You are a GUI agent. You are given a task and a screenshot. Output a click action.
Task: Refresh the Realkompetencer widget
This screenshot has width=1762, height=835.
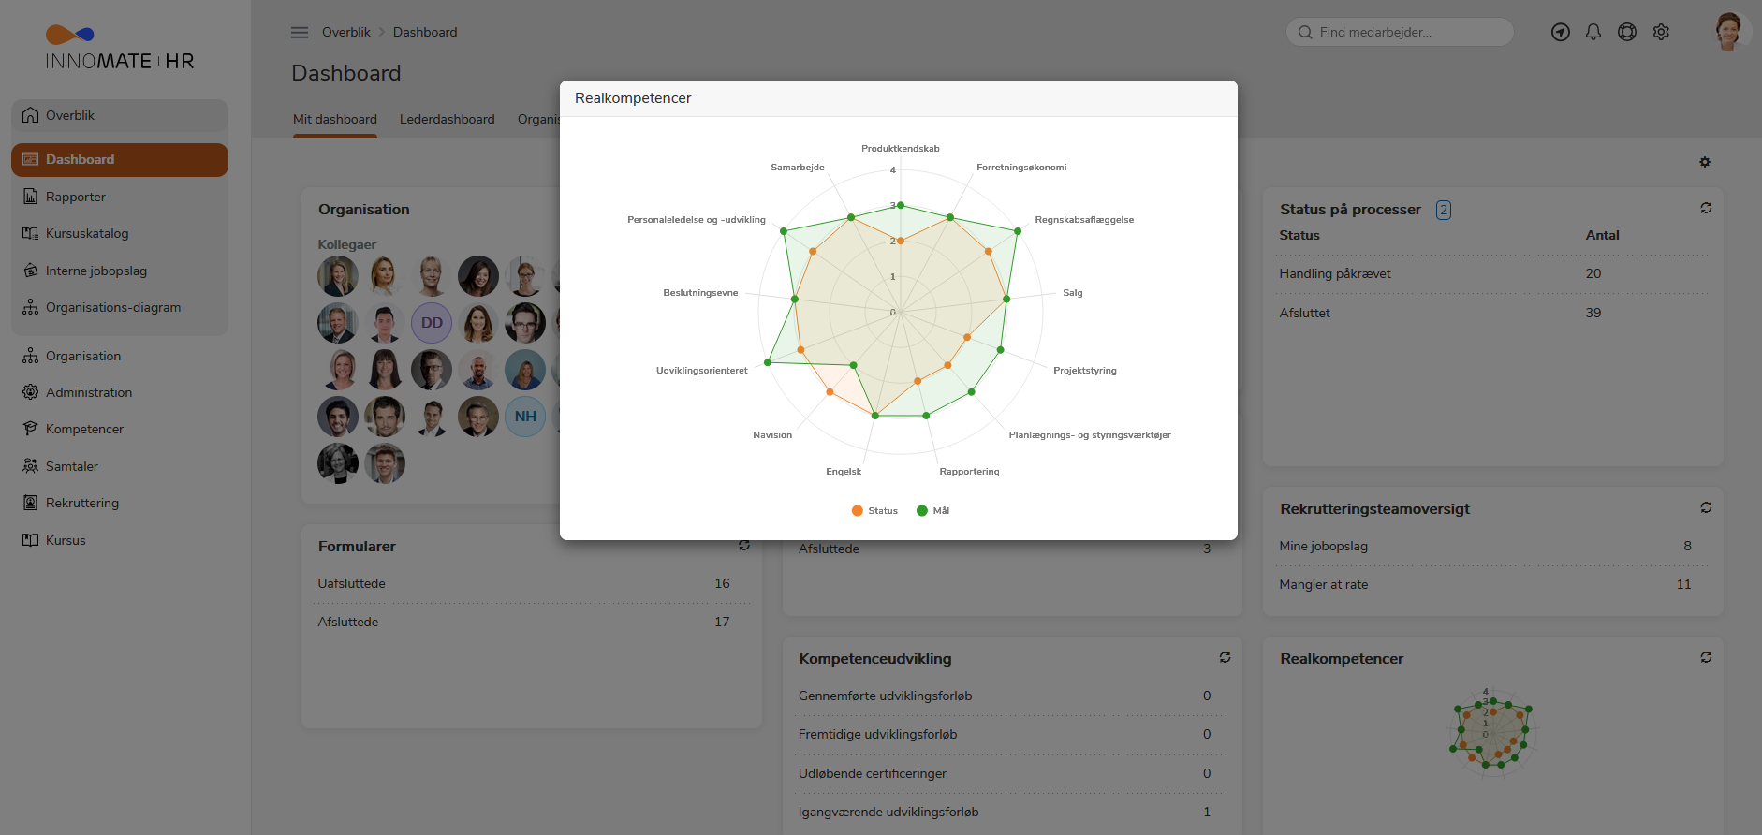coord(1706,657)
